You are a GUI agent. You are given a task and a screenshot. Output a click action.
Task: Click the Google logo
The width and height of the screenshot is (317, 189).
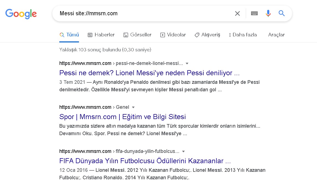coord(21,14)
